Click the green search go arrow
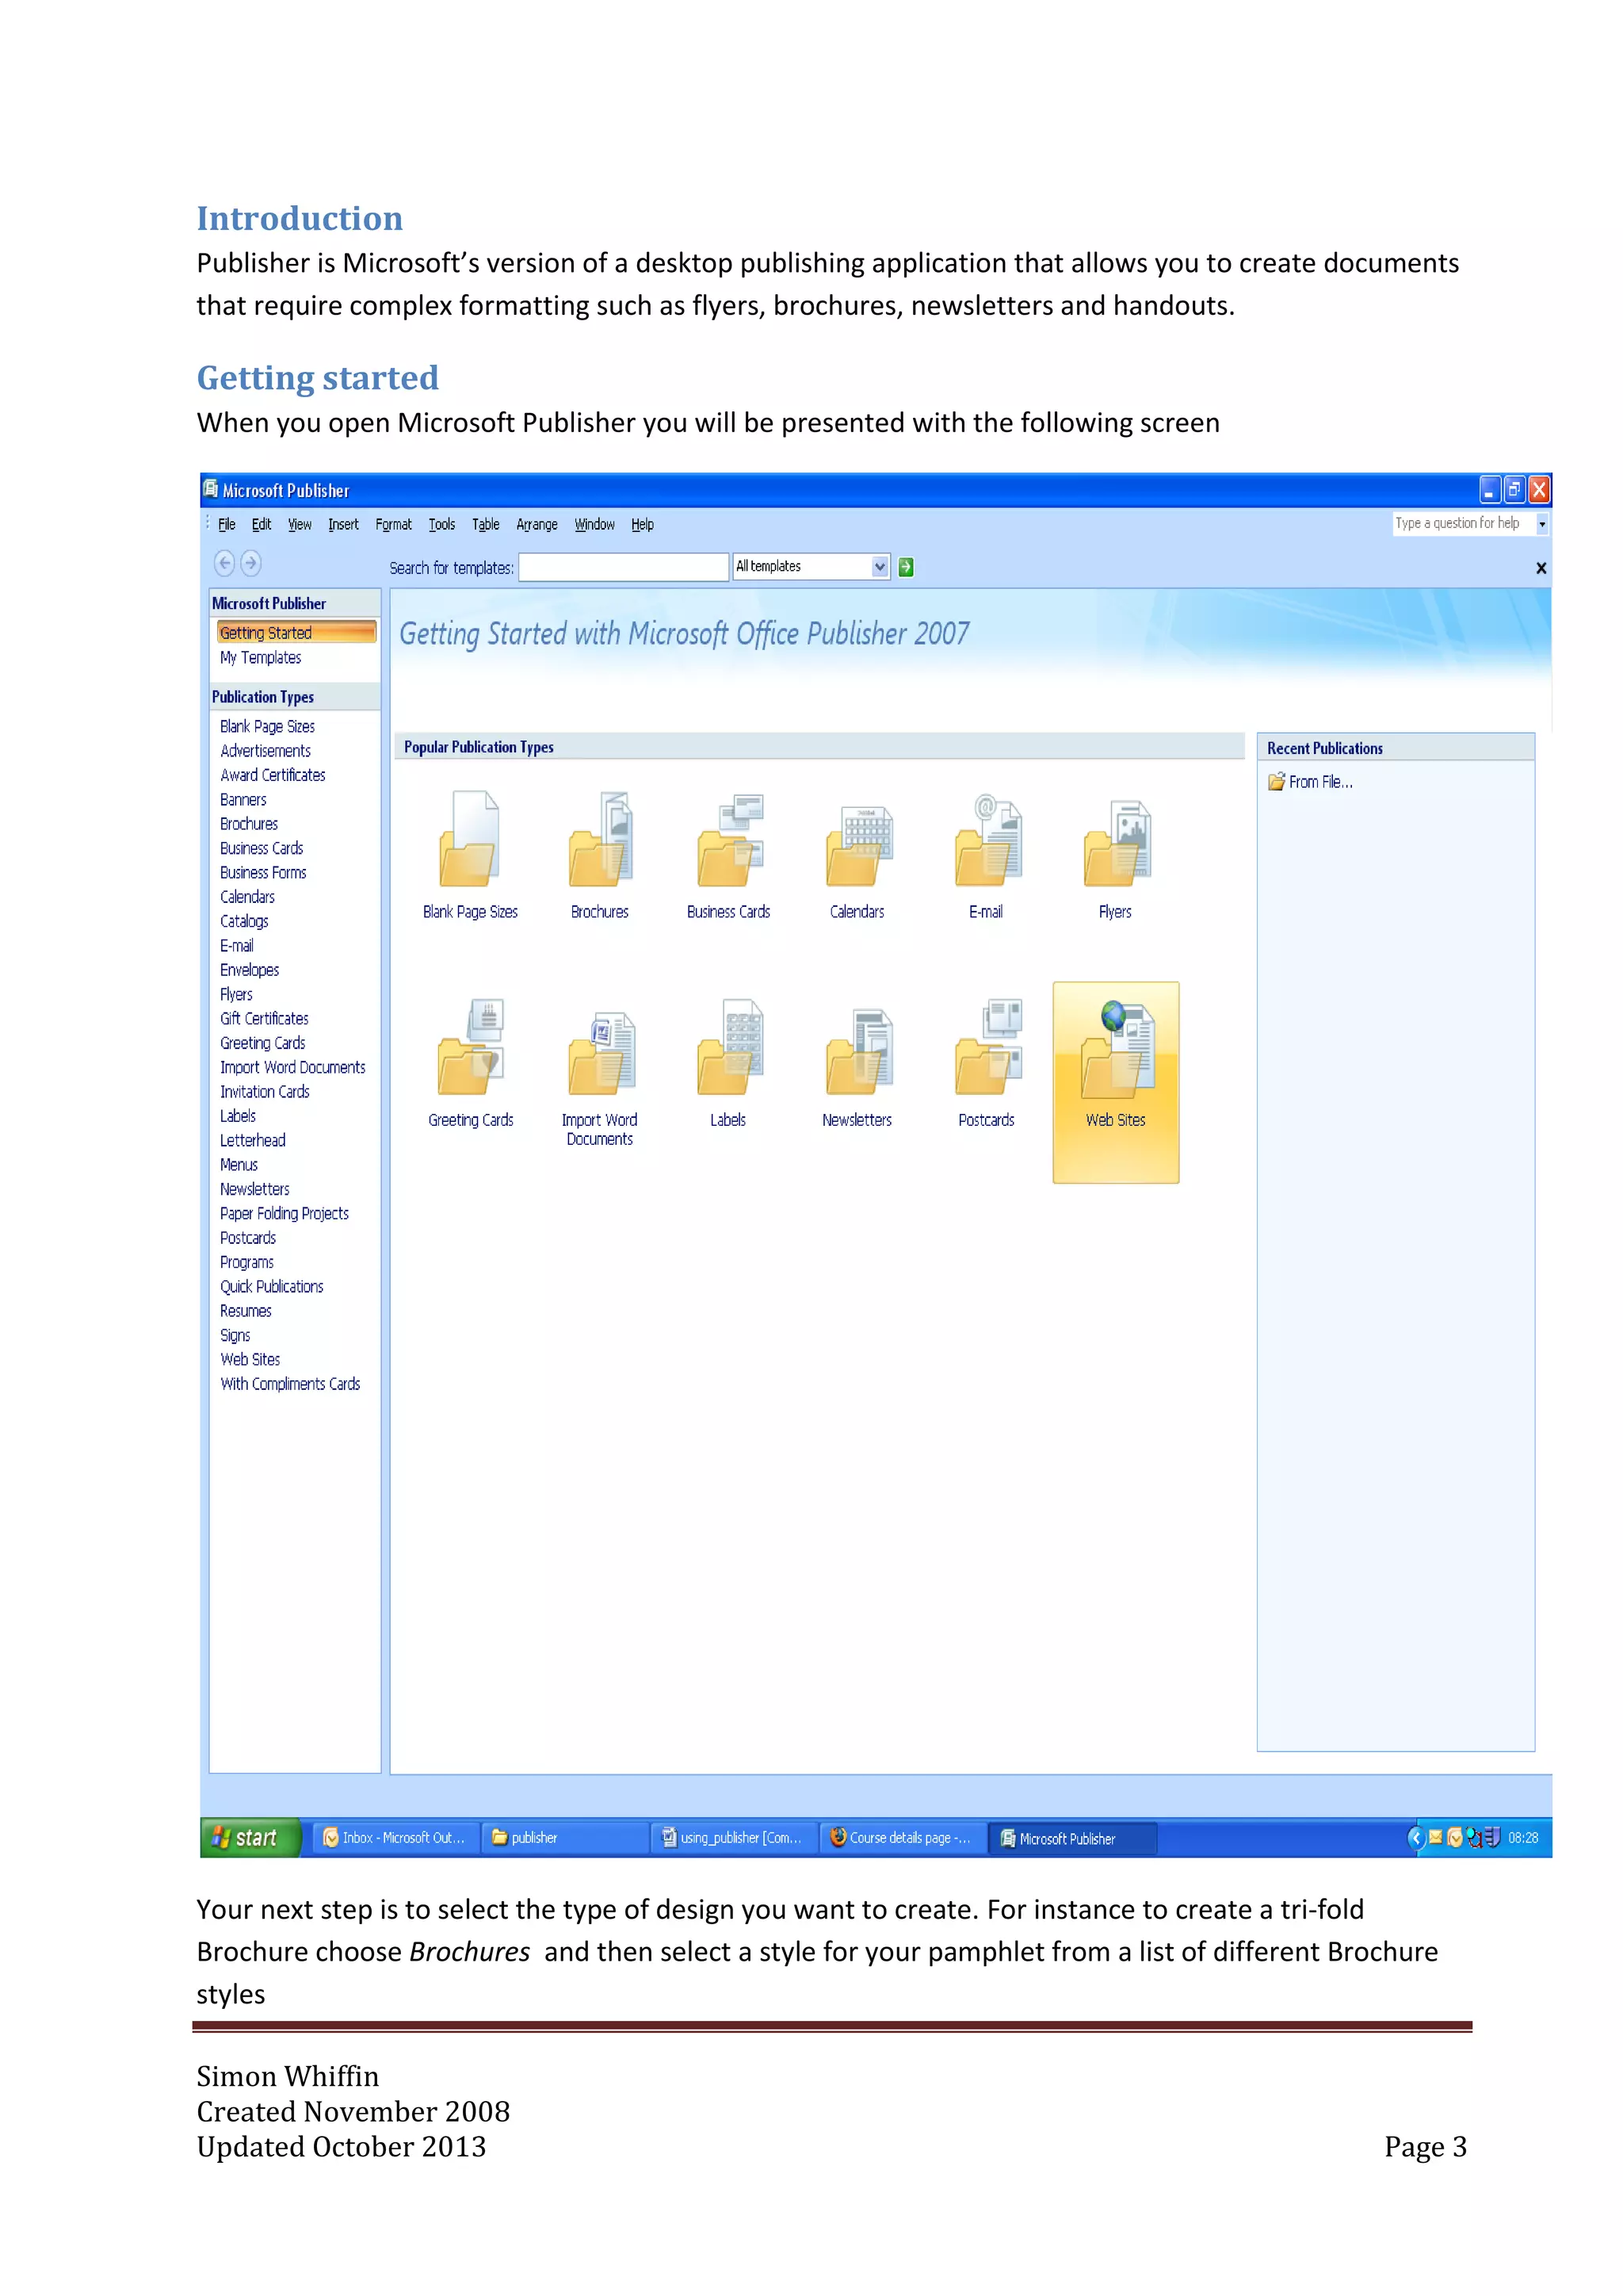Viewport: 1623px width, 2296px height. [x=906, y=567]
